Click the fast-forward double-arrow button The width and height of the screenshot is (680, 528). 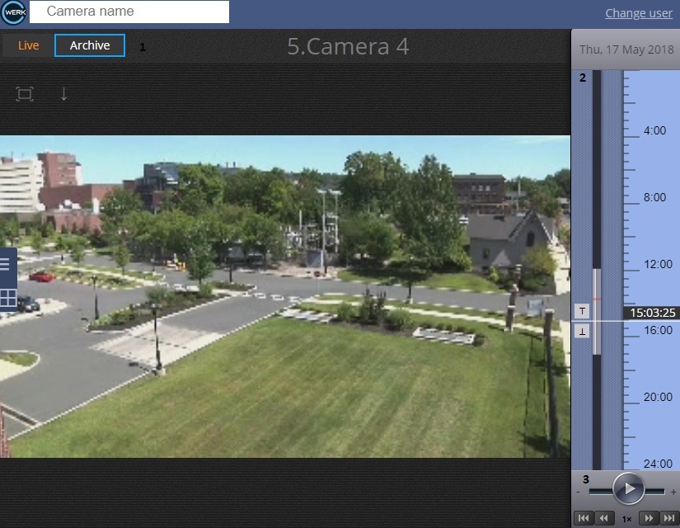pyautogui.click(x=649, y=518)
